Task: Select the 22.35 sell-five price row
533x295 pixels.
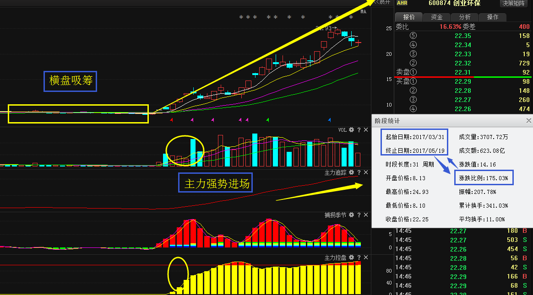Action: [x=462, y=36]
